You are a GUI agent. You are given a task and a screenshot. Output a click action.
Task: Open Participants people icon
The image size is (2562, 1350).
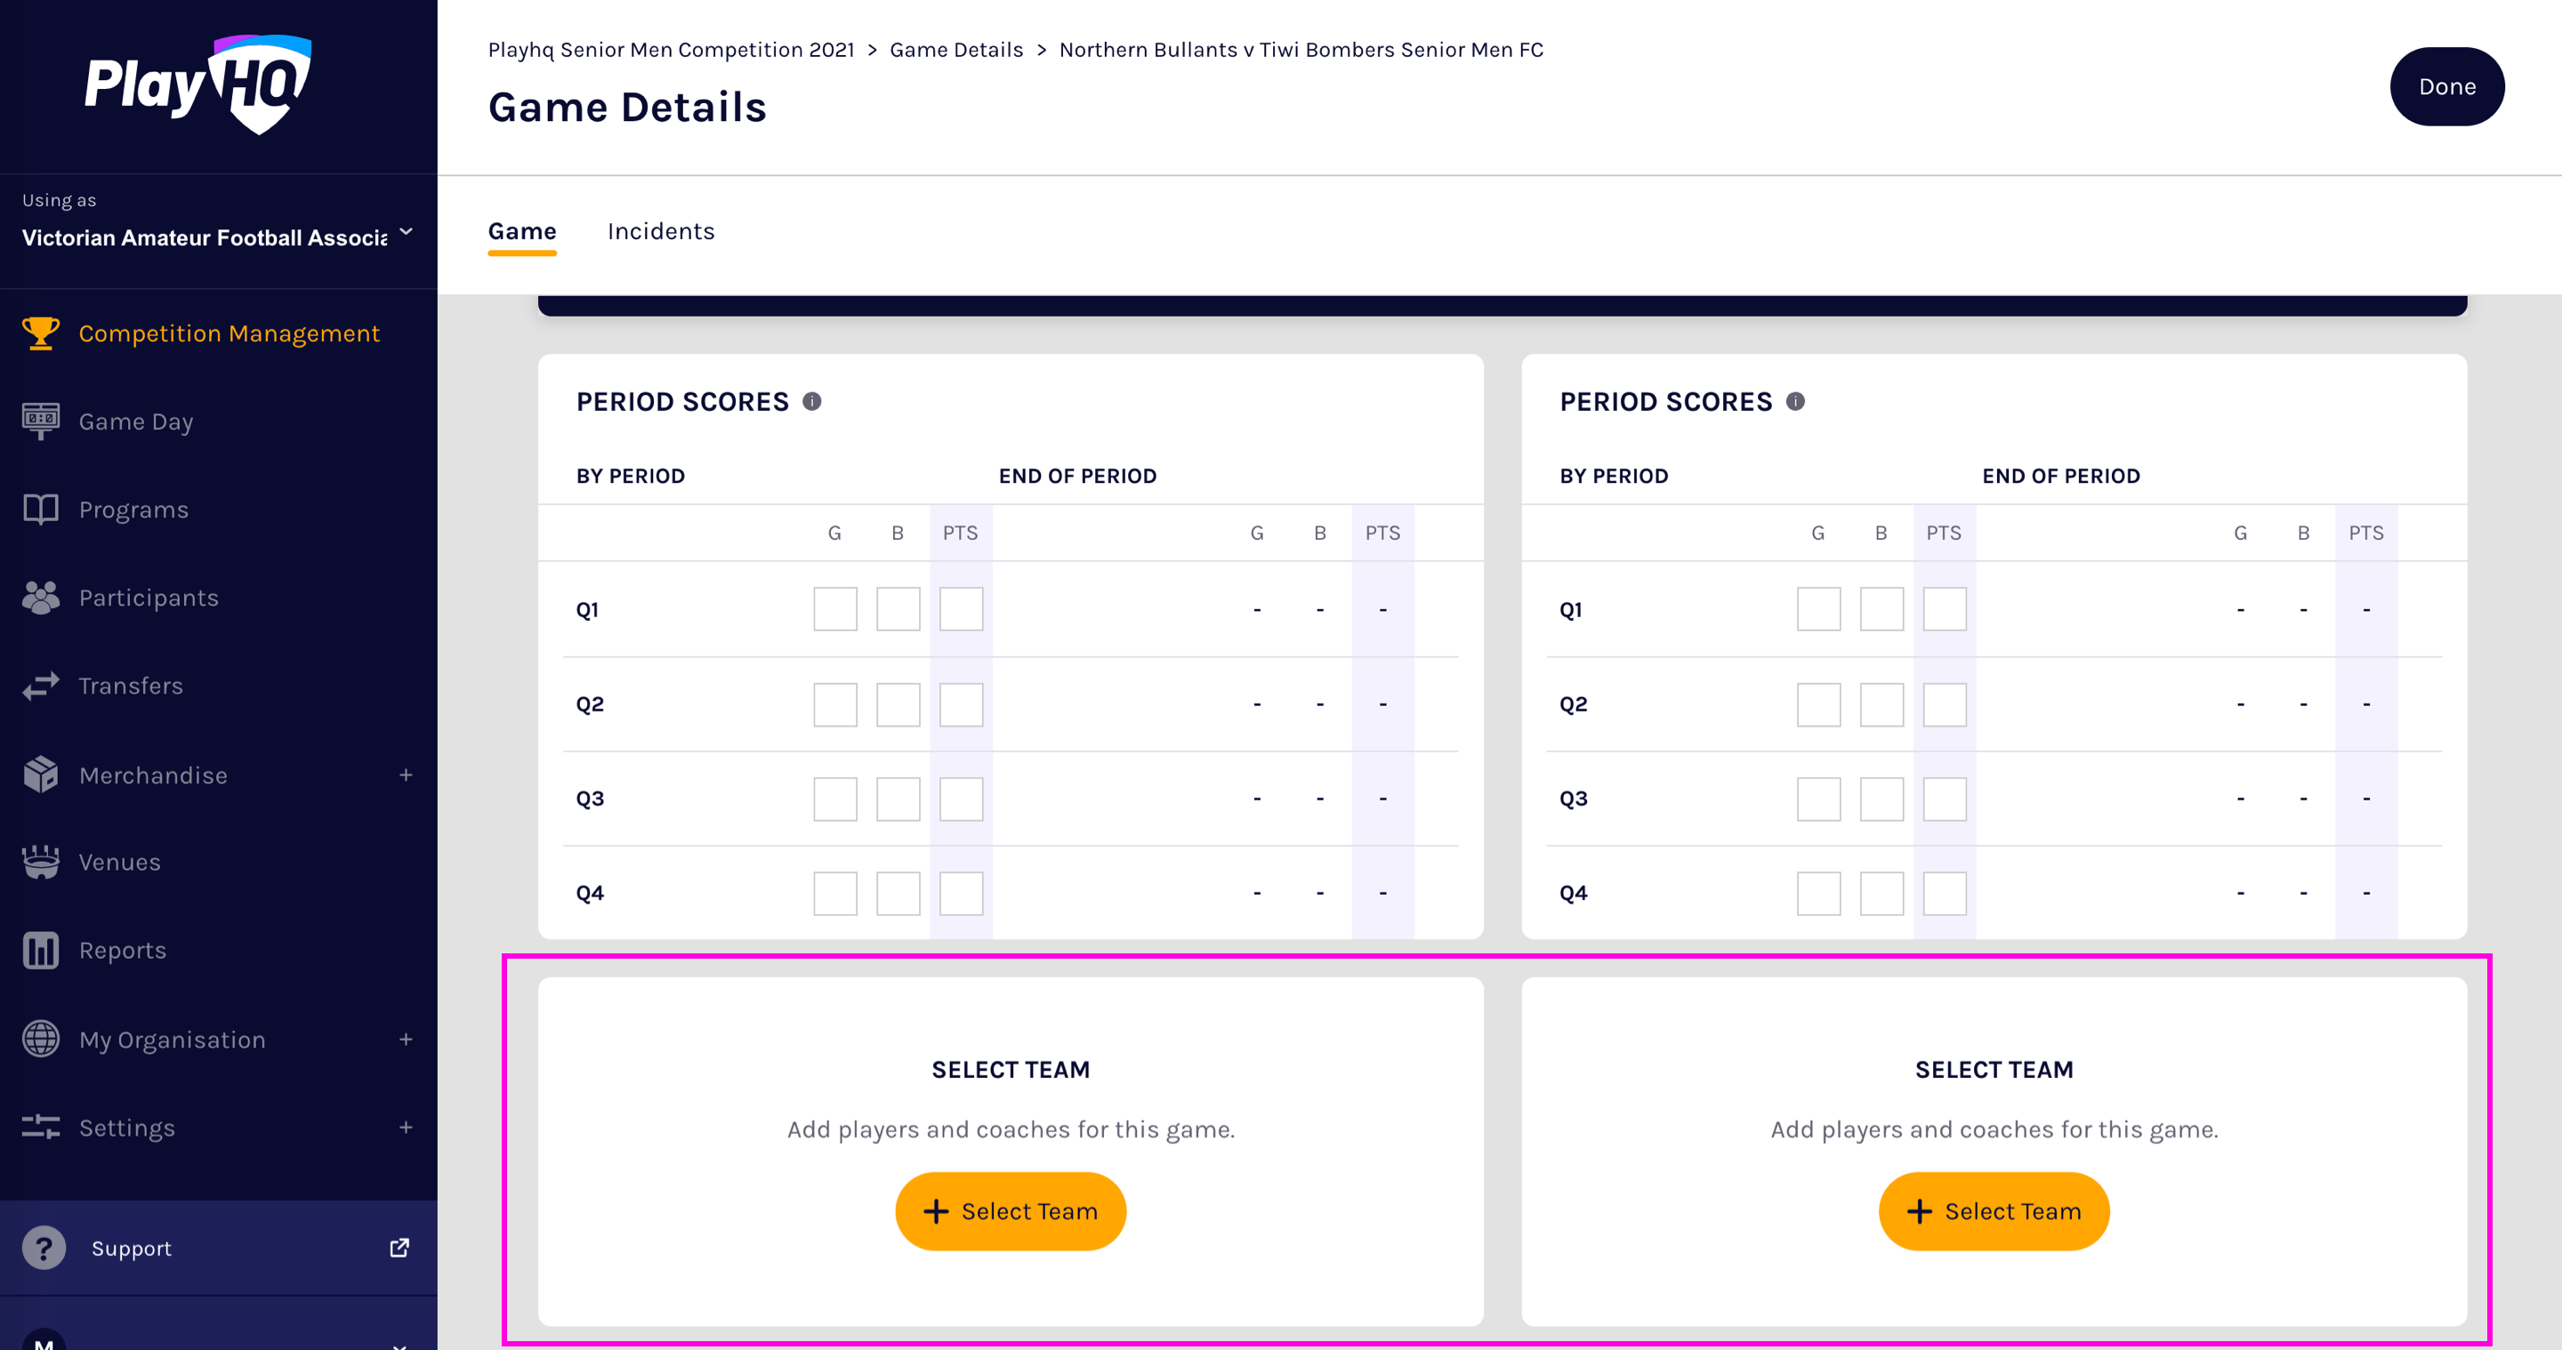[41, 598]
